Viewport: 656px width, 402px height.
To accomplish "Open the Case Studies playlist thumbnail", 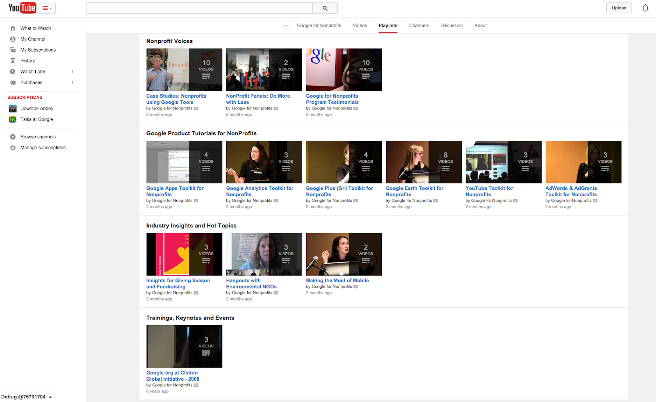I will point(184,70).
